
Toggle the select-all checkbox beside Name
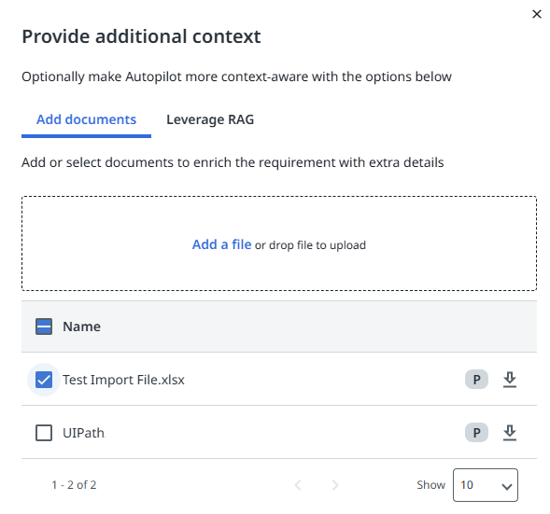pos(44,326)
